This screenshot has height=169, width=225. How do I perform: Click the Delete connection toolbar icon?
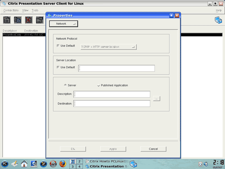[x=29, y=20]
